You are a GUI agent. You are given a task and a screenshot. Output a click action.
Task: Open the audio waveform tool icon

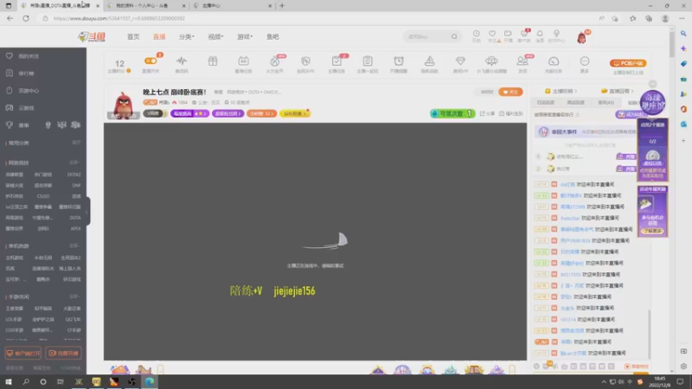point(182,61)
